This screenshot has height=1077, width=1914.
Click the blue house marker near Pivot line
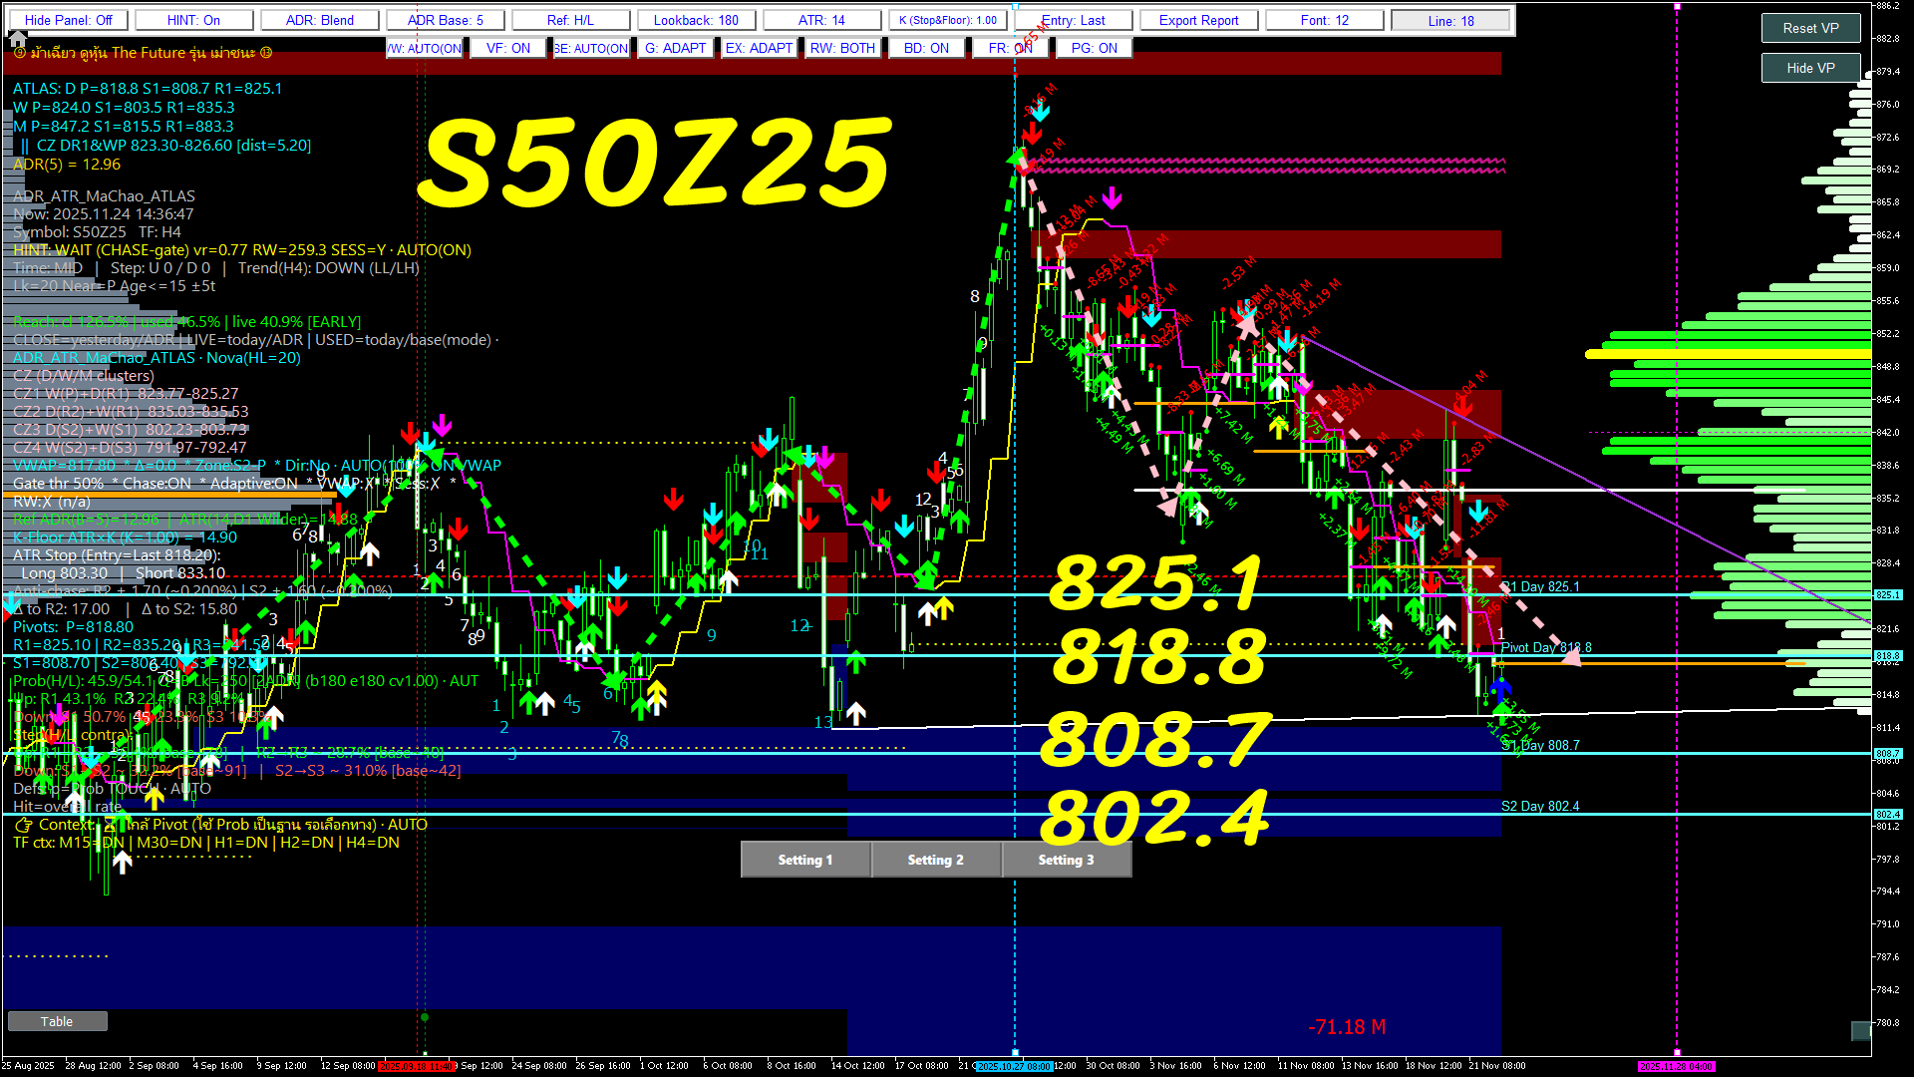(x=1501, y=686)
